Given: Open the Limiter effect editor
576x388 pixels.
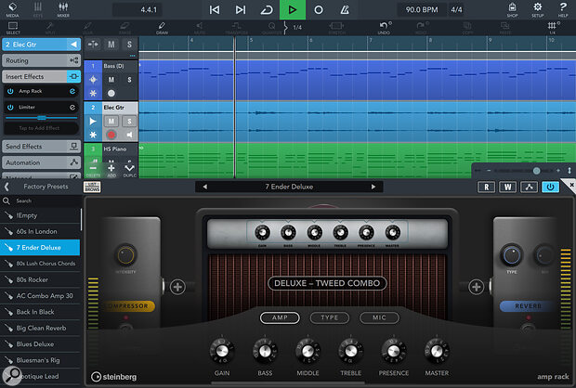Looking at the screenshot, I should pyautogui.click(x=72, y=107).
